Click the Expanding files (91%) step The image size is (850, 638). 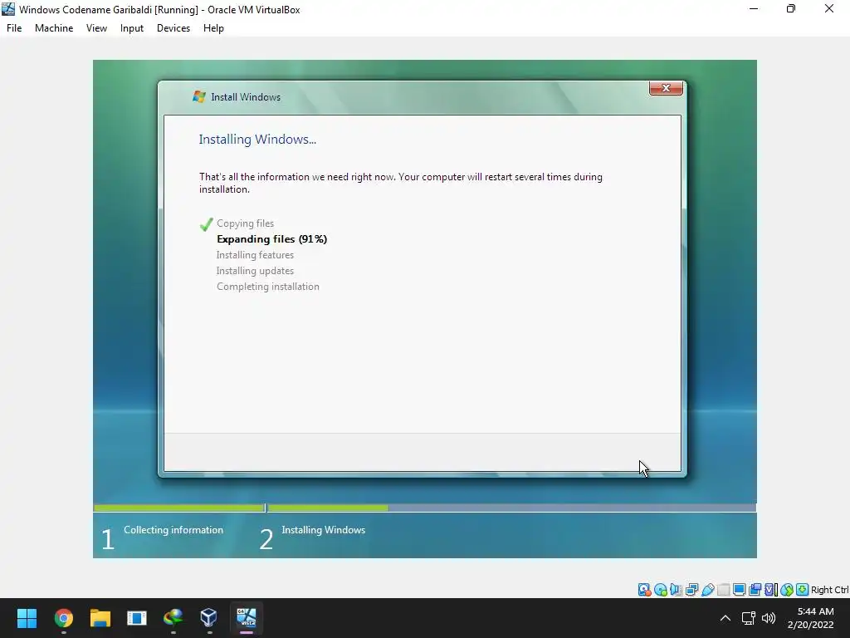click(271, 239)
